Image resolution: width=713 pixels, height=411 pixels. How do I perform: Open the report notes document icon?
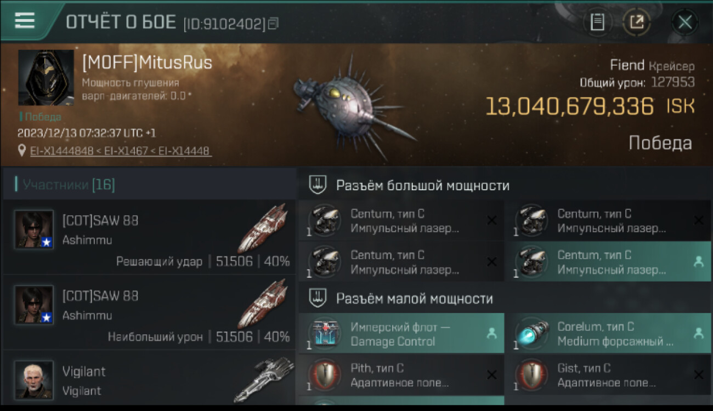click(x=597, y=22)
